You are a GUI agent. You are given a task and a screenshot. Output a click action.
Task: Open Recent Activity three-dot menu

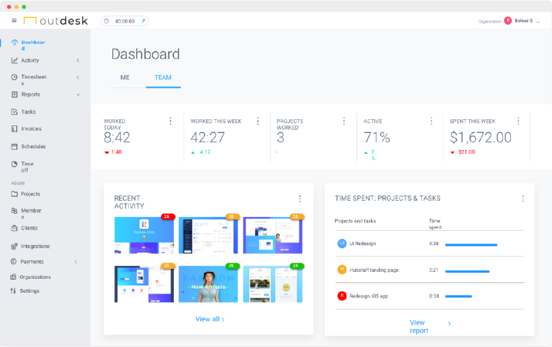click(299, 198)
